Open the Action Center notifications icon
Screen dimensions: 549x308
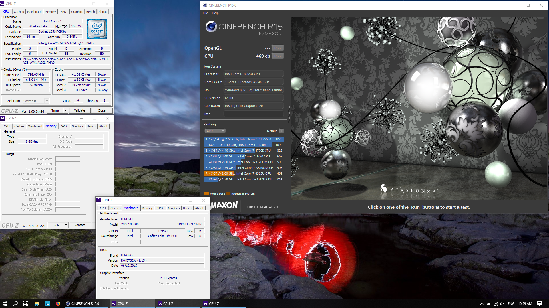540,304
